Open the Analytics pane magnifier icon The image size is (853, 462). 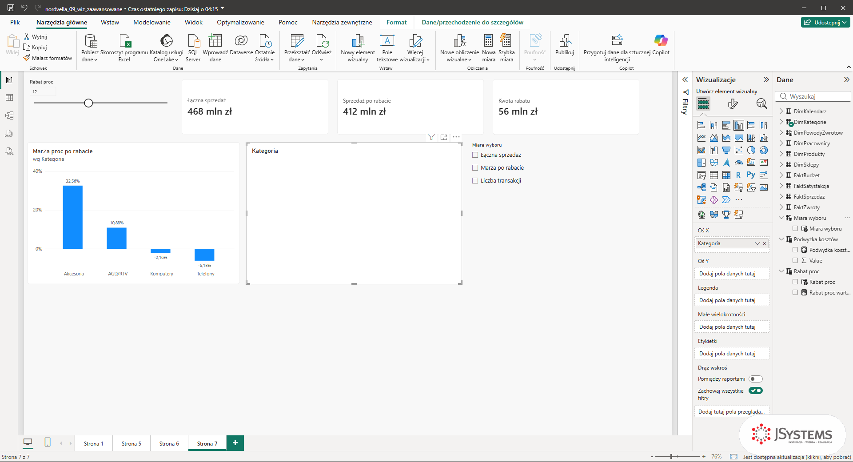[761, 104]
